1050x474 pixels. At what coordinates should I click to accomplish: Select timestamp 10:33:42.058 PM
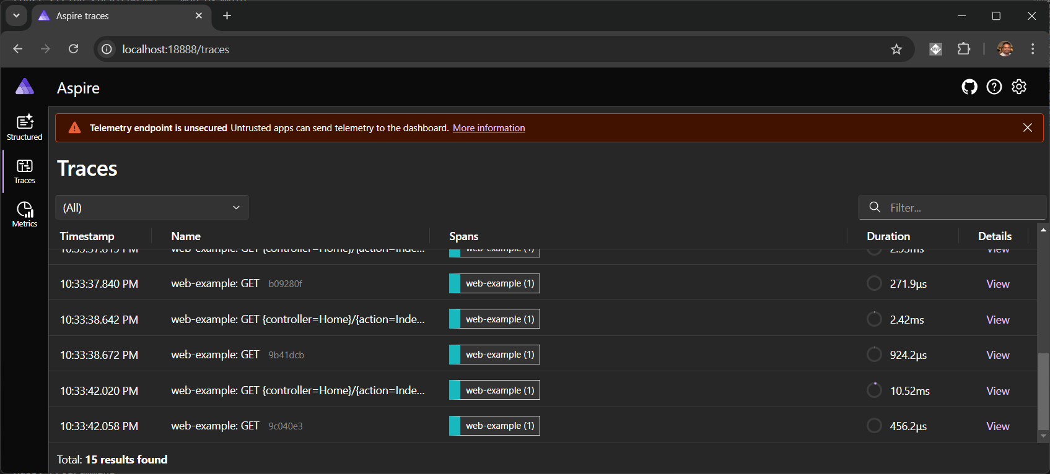coord(99,426)
